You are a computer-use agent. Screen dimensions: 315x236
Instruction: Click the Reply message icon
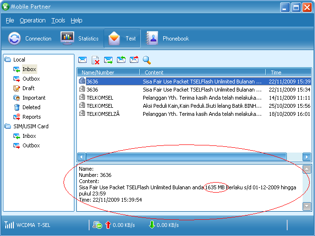click(121, 60)
